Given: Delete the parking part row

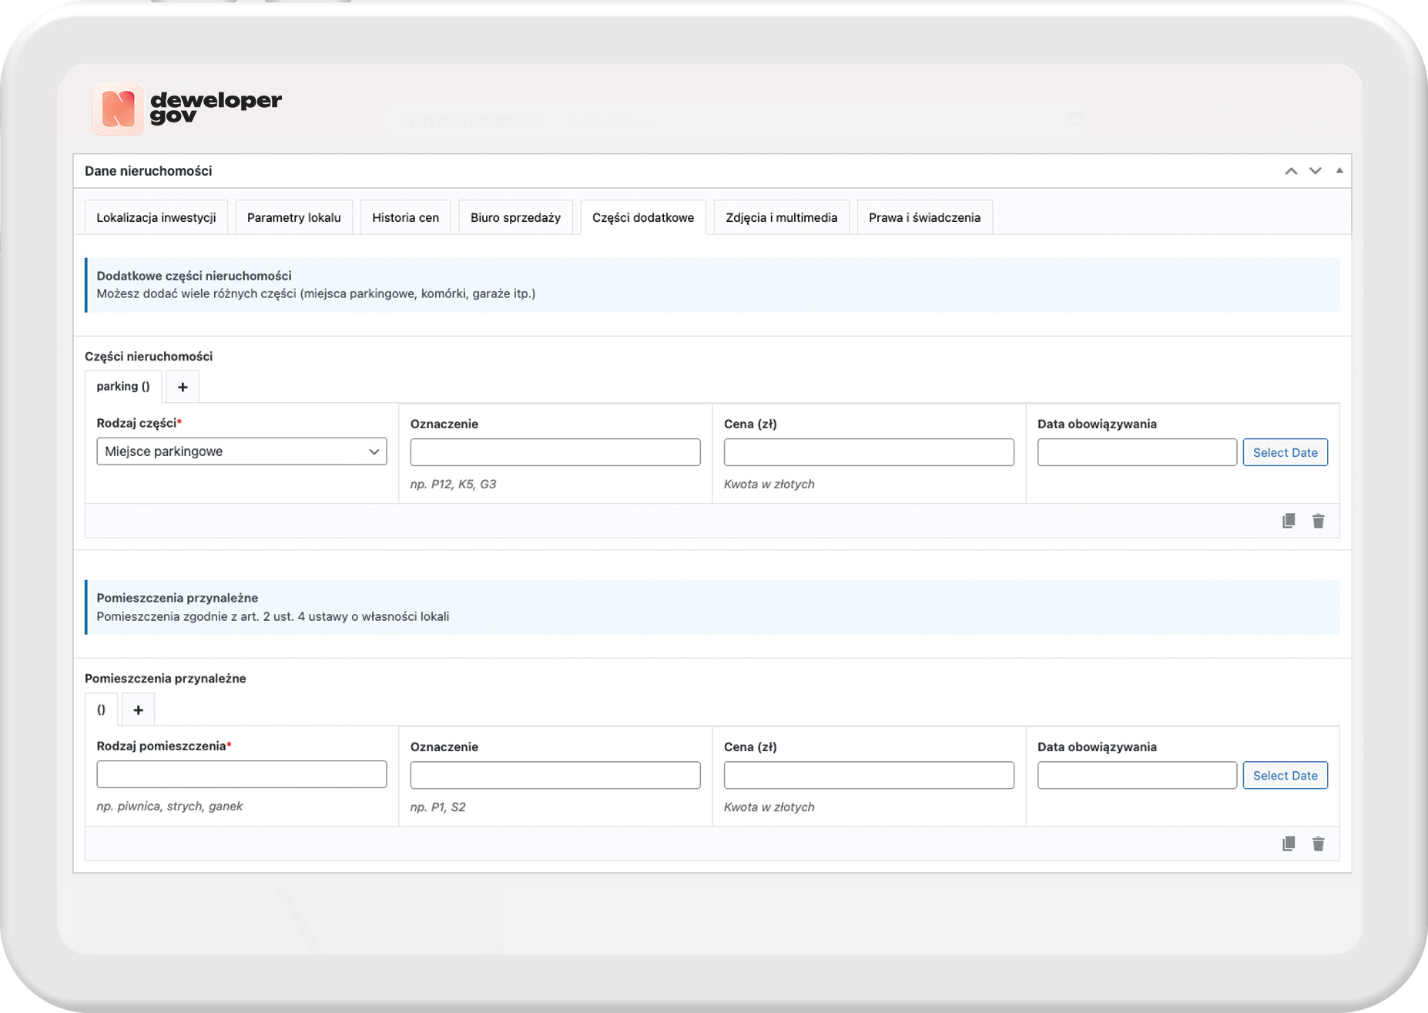Looking at the screenshot, I should pyautogui.click(x=1318, y=522).
